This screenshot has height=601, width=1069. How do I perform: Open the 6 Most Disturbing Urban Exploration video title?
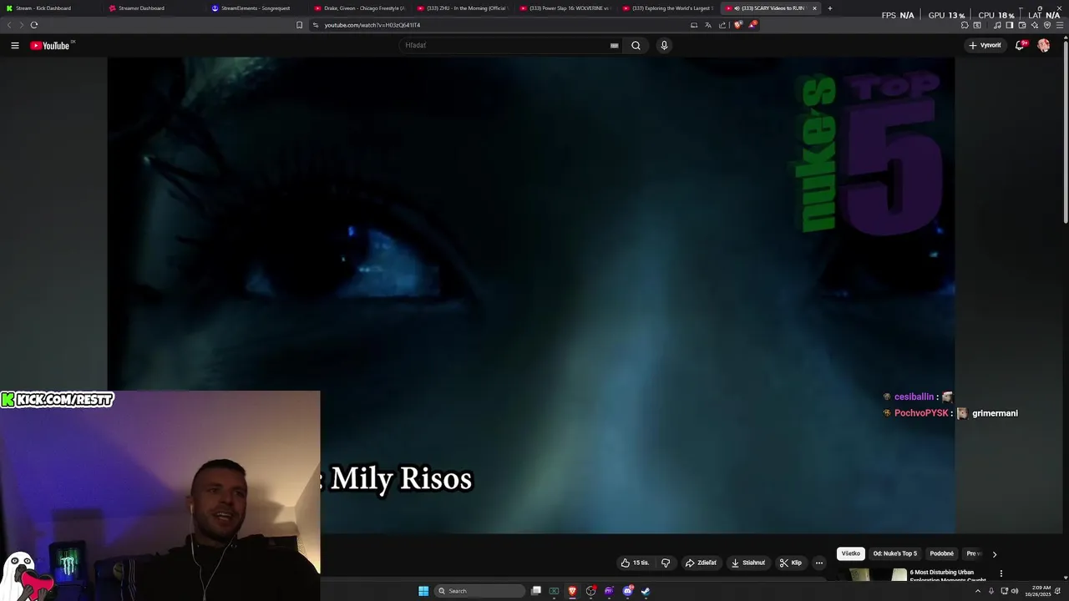948,575
